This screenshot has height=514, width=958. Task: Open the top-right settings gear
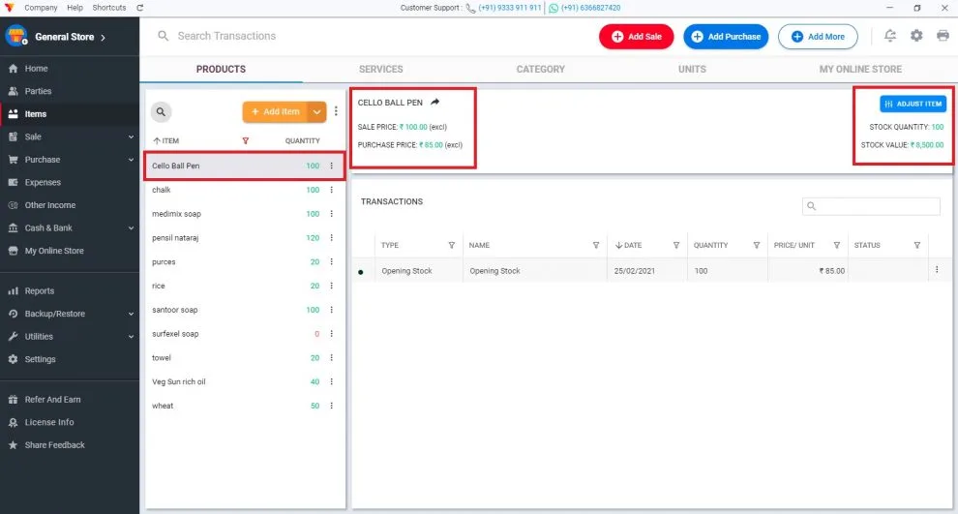(x=916, y=36)
